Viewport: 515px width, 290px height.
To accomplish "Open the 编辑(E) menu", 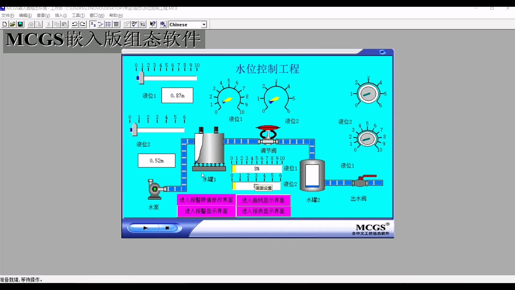I will [25, 15].
